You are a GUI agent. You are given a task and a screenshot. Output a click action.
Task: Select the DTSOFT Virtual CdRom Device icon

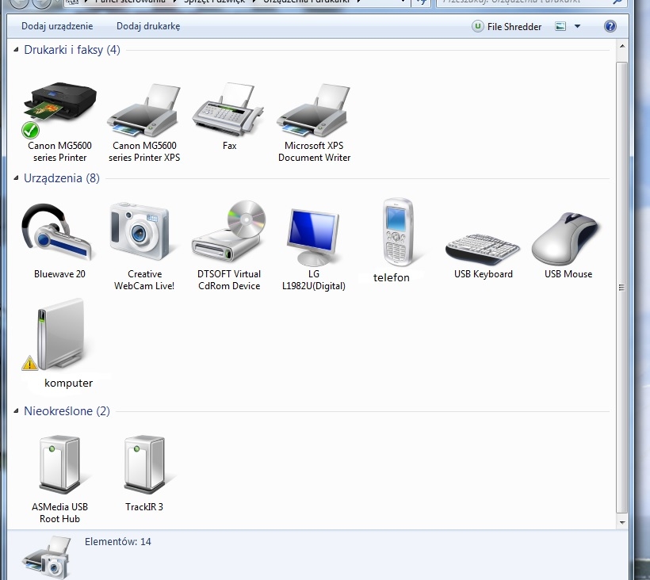[x=229, y=232]
